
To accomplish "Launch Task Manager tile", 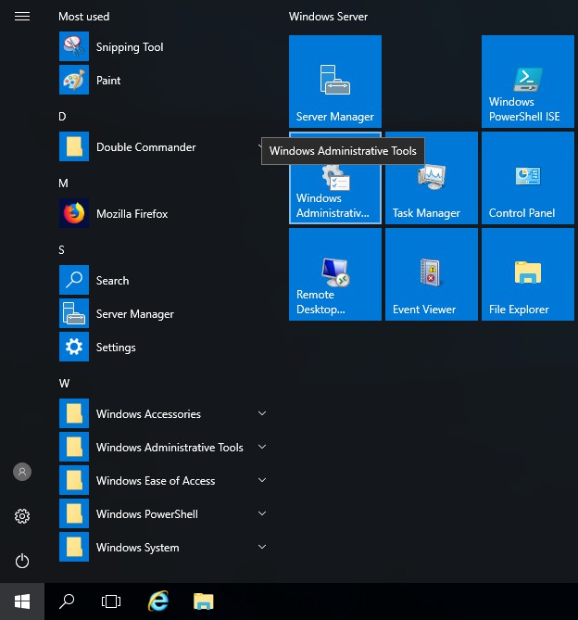I will tap(431, 178).
